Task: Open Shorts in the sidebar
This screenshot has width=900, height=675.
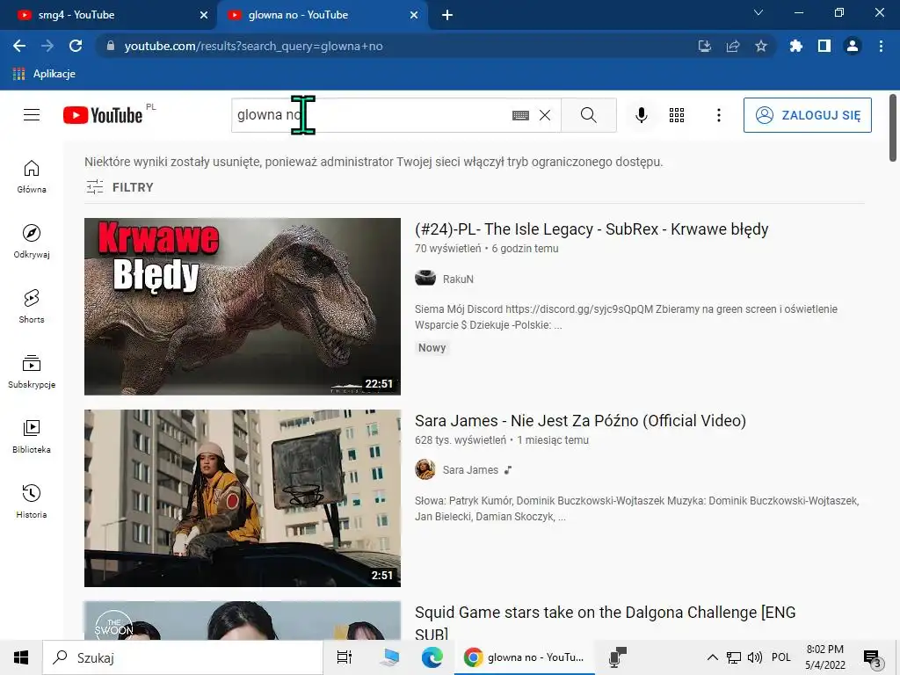Action: click(x=32, y=307)
